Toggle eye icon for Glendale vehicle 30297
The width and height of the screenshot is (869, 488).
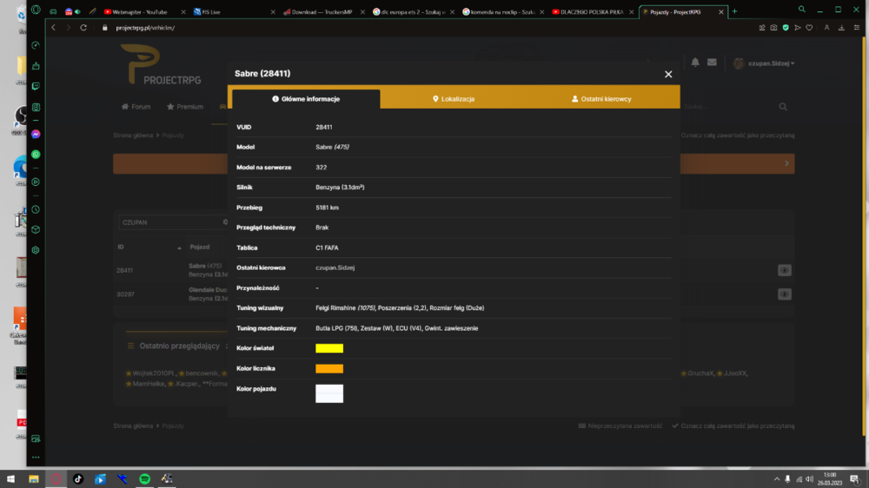click(784, 294)
